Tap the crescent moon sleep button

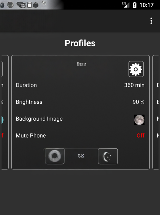(x=108, y=156)
